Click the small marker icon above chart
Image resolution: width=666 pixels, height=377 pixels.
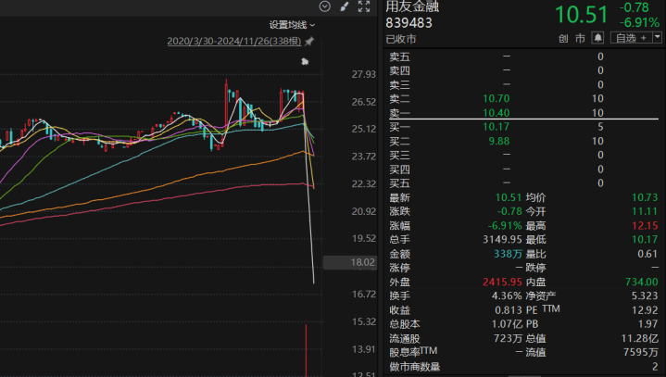[305, 62]
